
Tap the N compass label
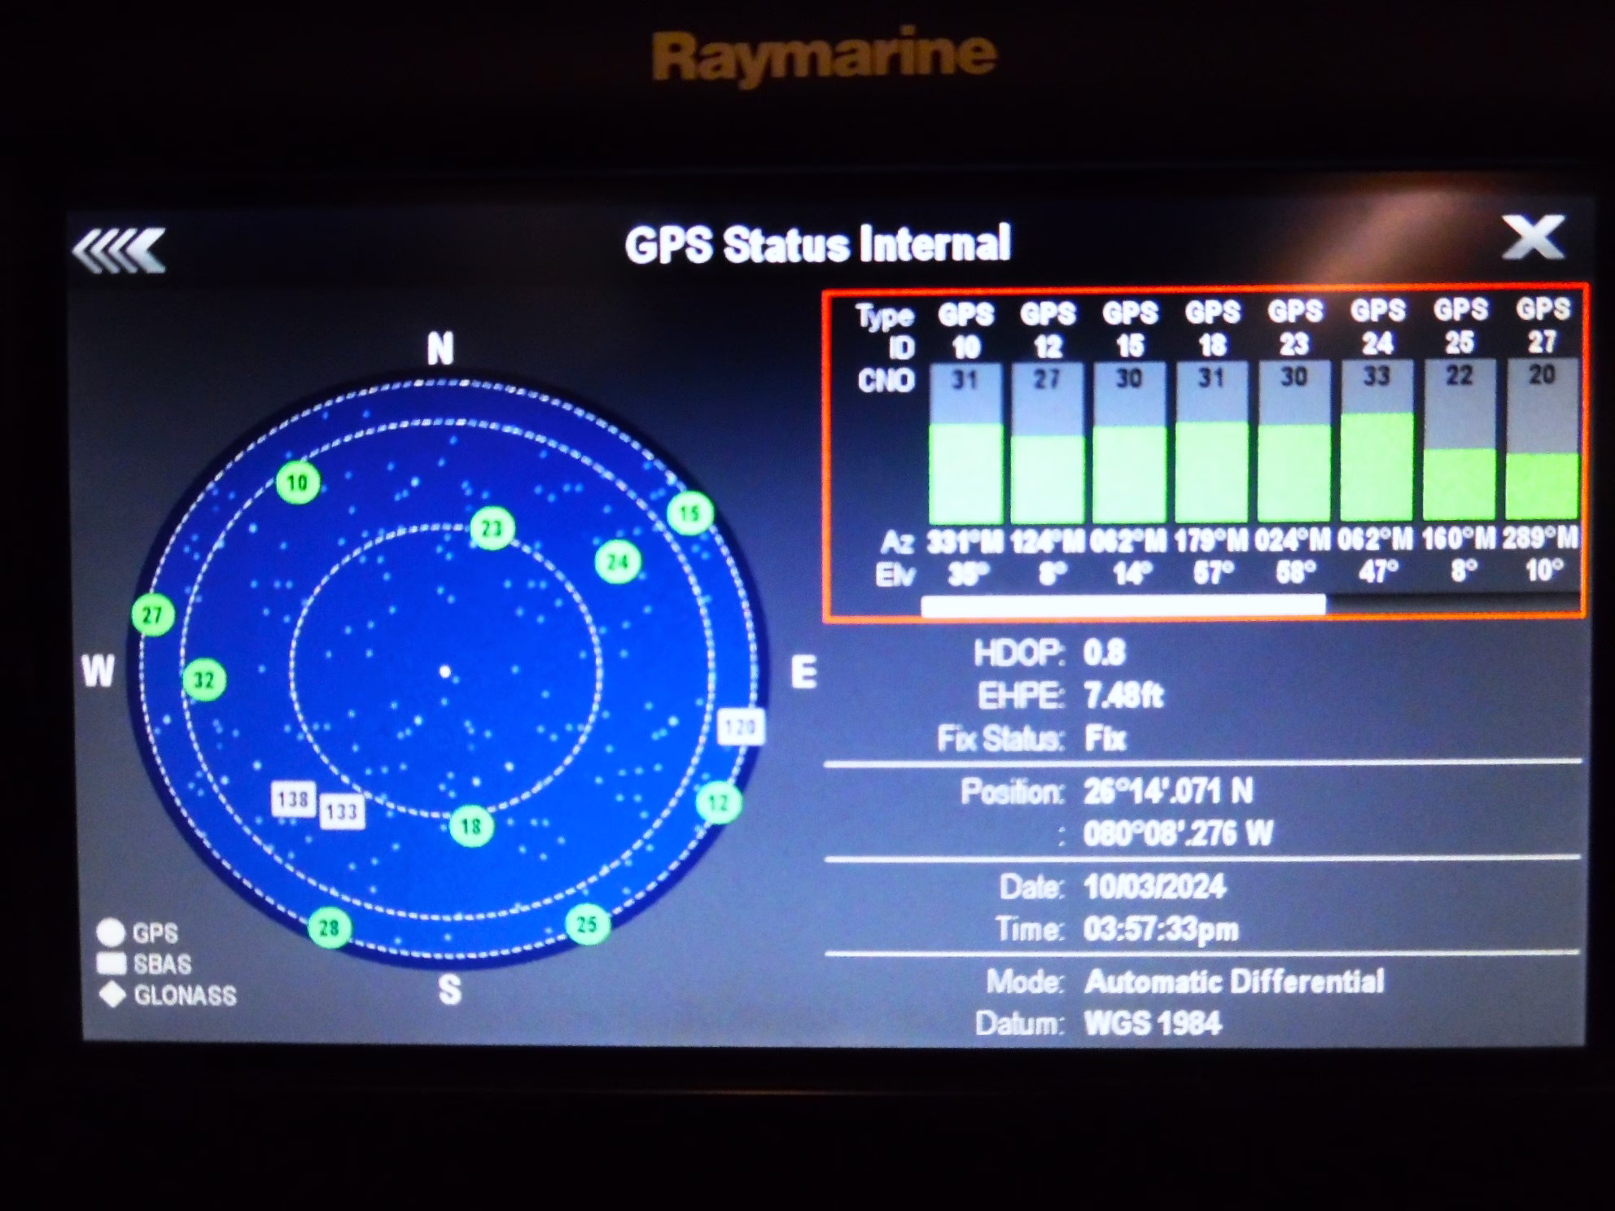440,350
